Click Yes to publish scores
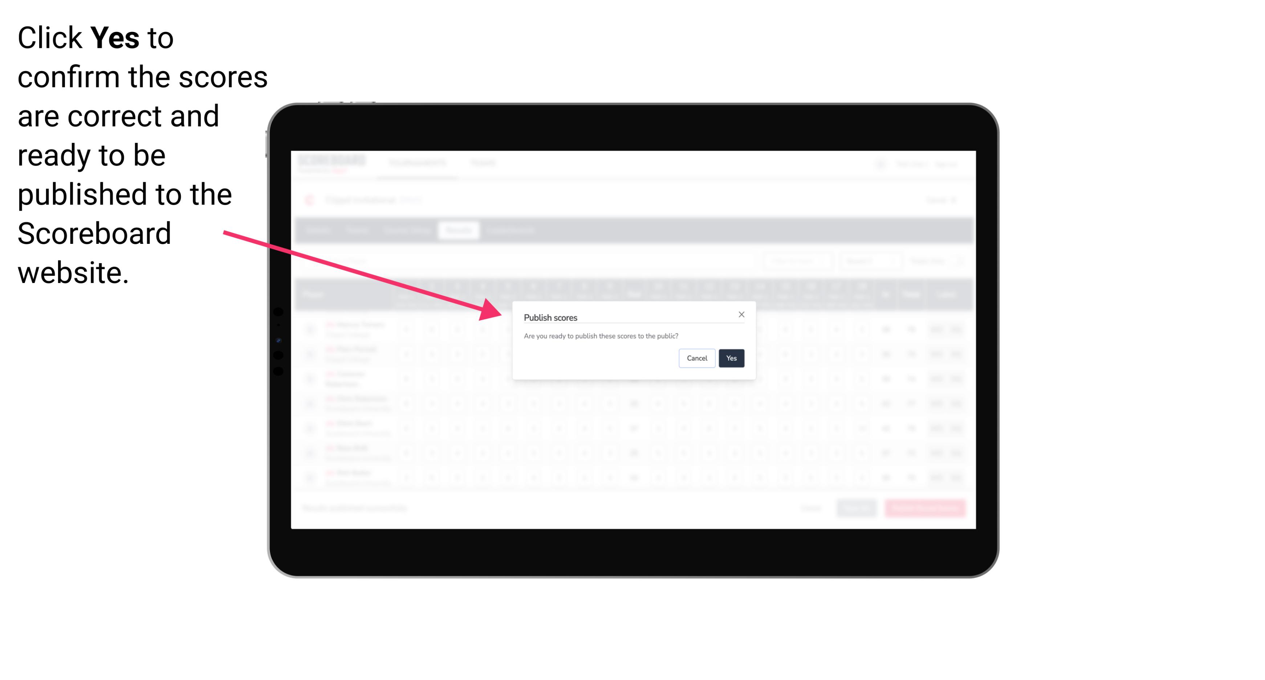The height and width of the screenshot is (680, 1265). tap(731, 357)
